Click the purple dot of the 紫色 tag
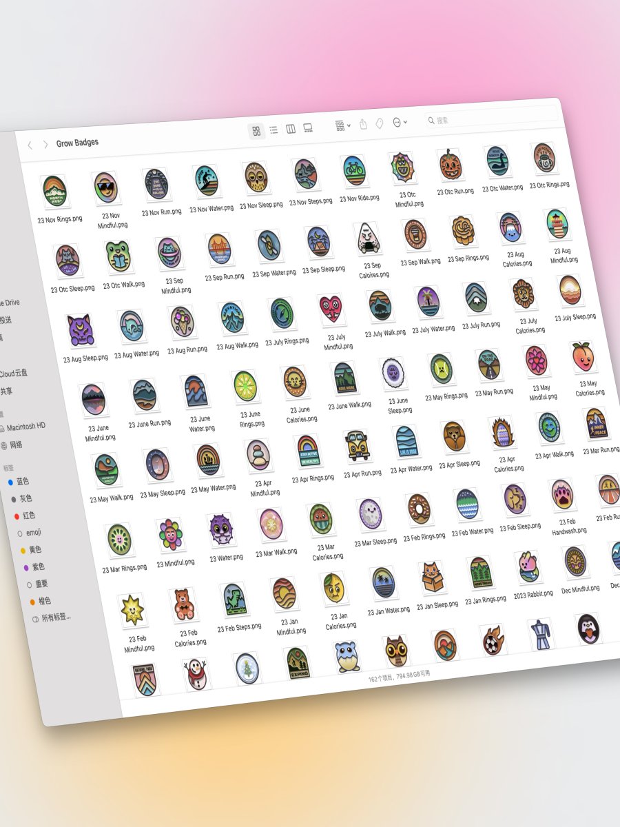 pos(26,568)
